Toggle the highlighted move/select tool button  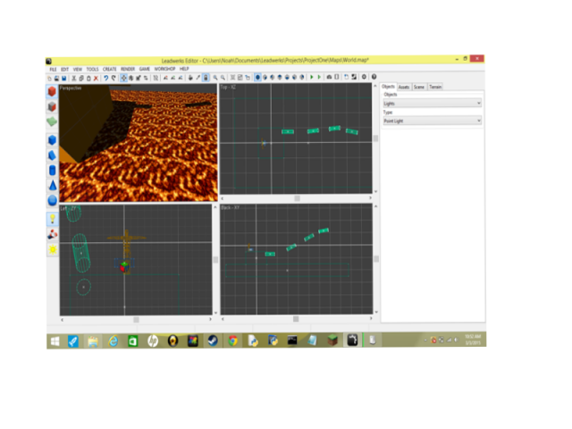[124, 78]
